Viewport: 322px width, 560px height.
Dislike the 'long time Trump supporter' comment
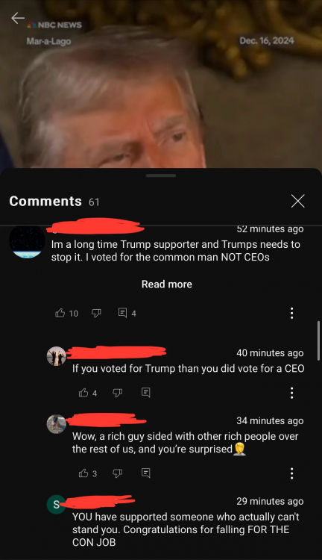click(x=96, y=313)
